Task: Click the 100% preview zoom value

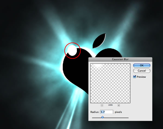Action: (110, 105)
